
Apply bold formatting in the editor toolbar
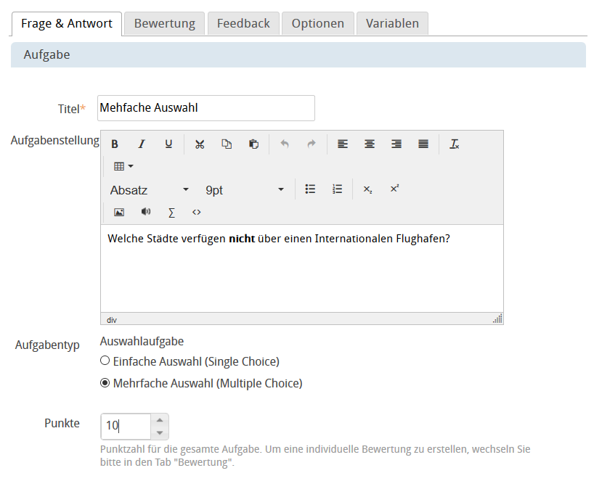click(115, 144)
